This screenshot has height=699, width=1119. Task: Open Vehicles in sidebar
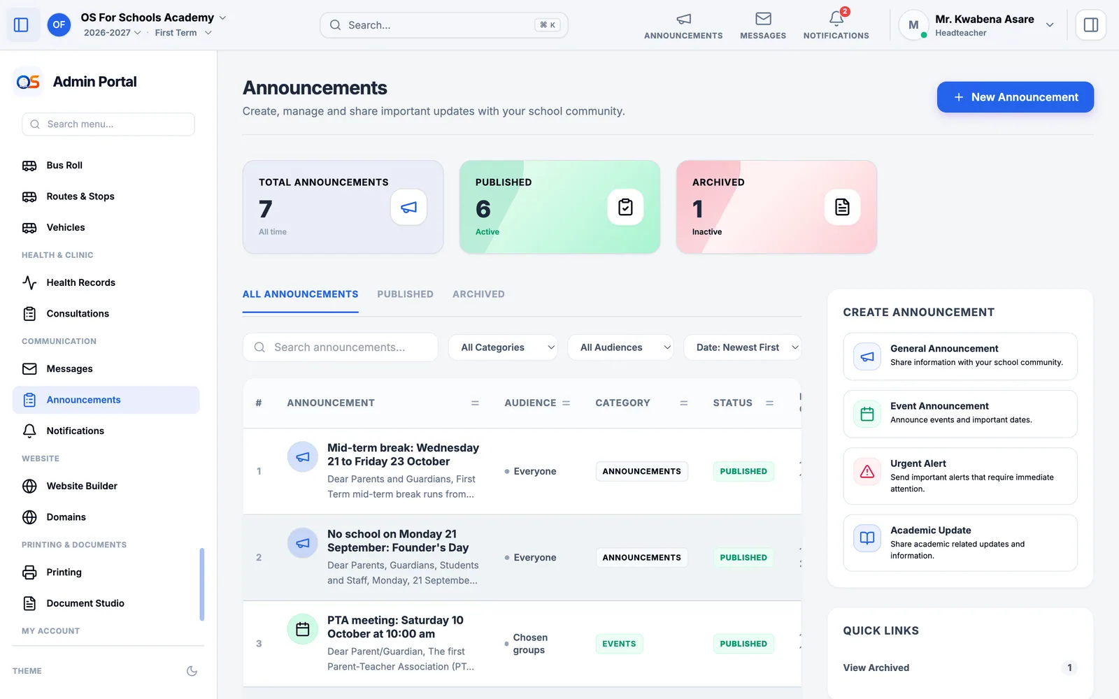click(x=106, y=228)
